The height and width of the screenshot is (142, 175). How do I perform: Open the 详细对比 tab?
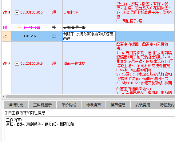[x=16, y=105]
